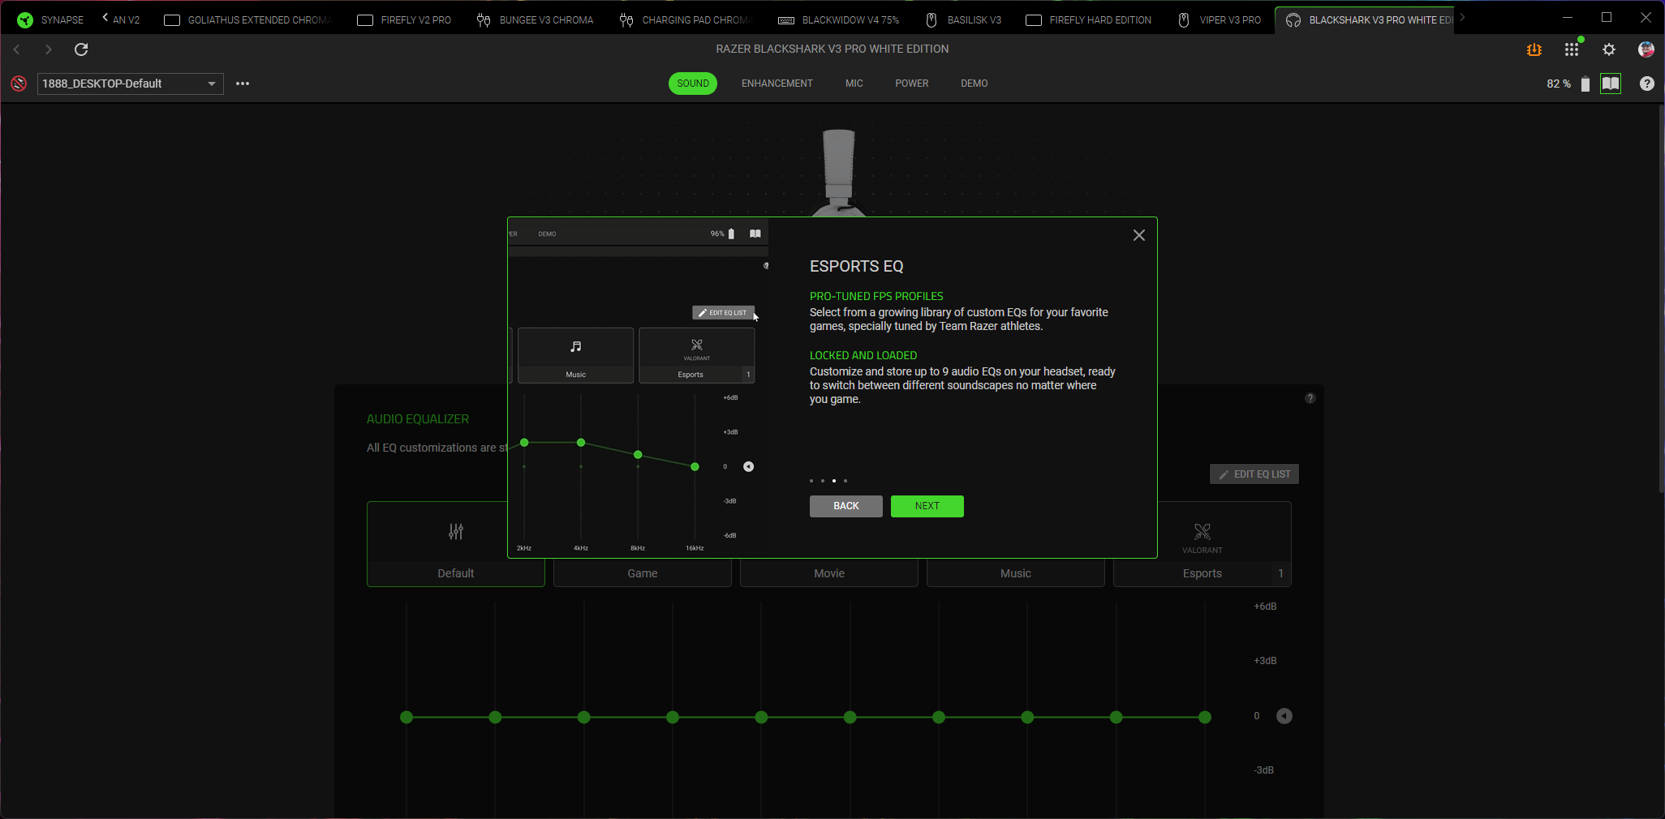The image size is (1665, 819).
Task: Refresh the Synapse page
Action: 81,49
